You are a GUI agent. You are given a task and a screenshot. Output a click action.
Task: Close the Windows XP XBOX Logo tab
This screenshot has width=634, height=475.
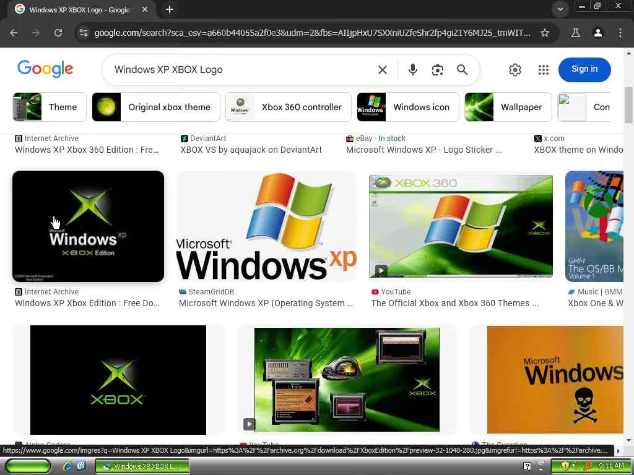[145, 9]
